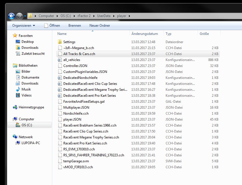Open the Organisieren dropdown menu

[x=24, y=26]
